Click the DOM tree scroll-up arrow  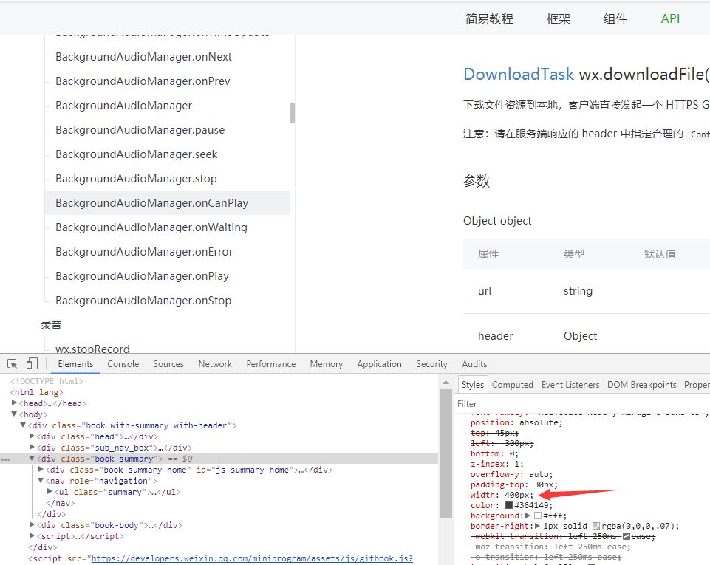point(446,383)
